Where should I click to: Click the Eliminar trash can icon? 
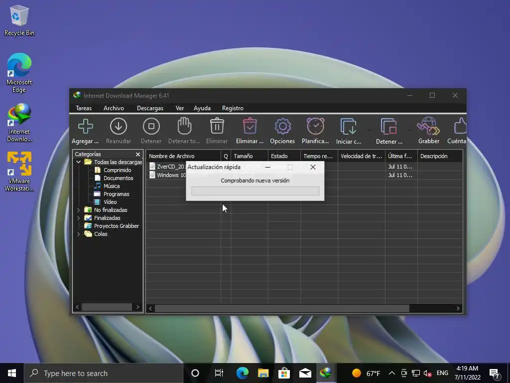[x=217, y=126]
